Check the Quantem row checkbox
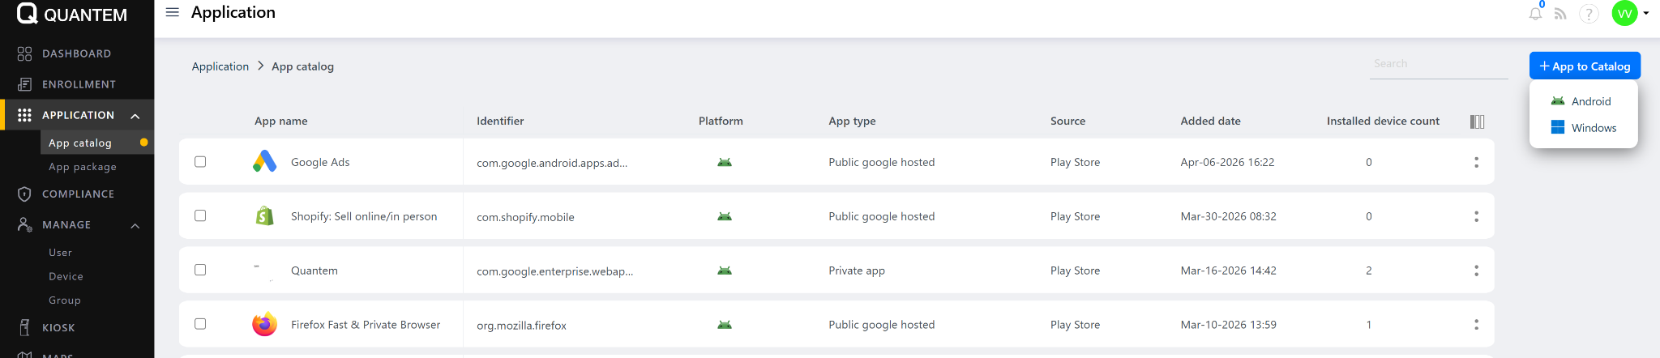 (200, 270)
